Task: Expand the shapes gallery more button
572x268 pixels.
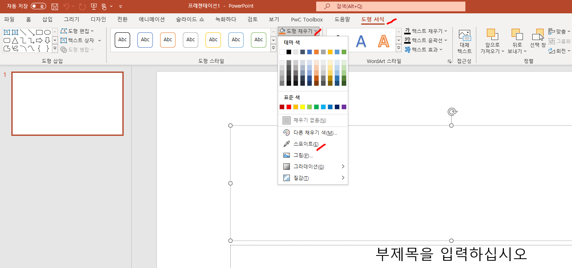Action: click(55, 49)
